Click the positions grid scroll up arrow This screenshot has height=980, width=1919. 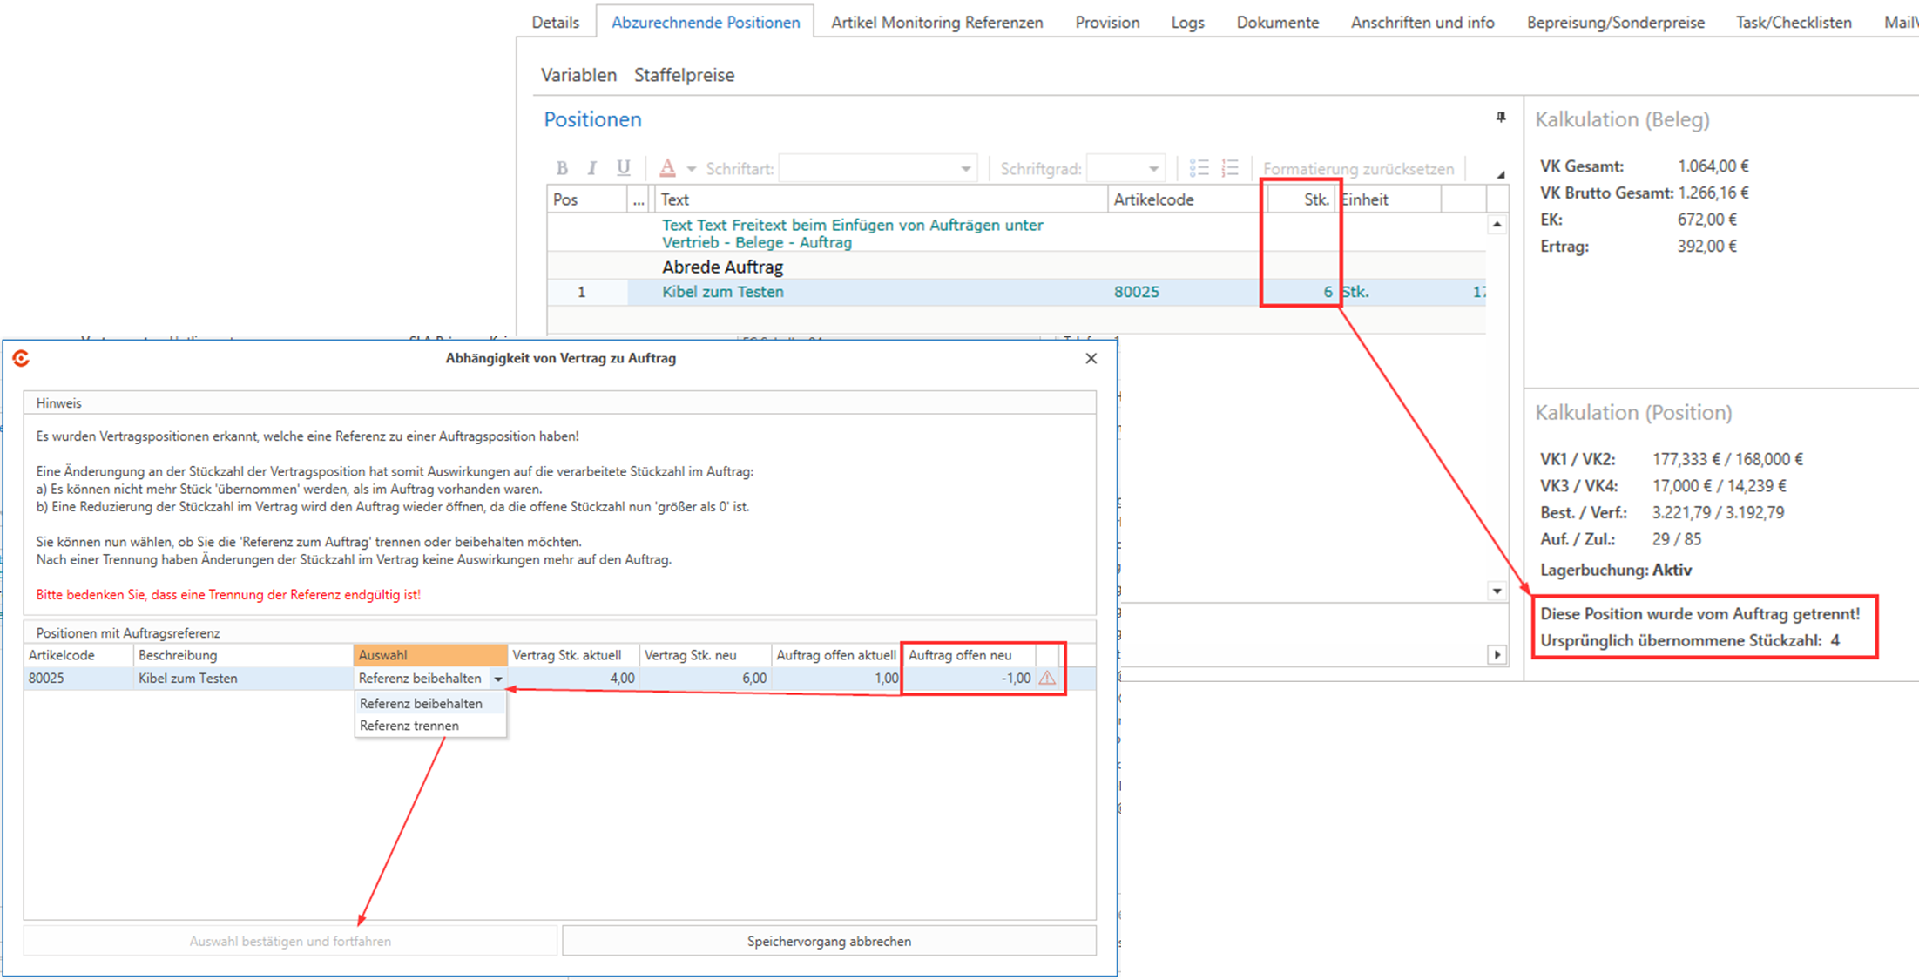[x=1497, y=225]
